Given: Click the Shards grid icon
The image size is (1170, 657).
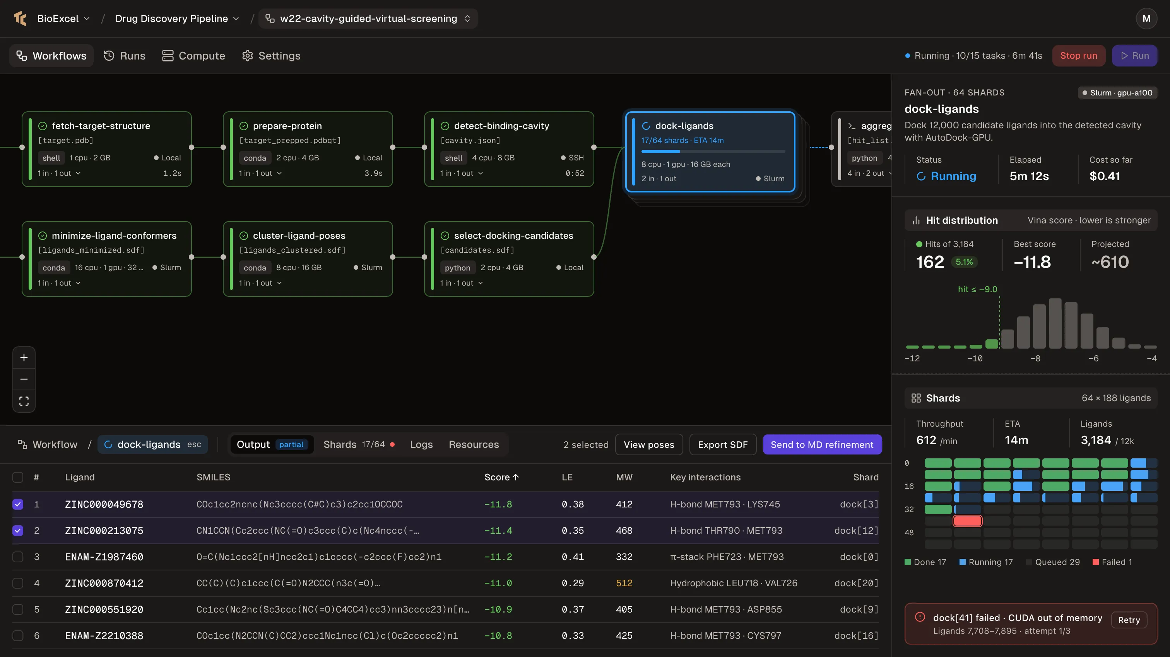Looking at the screenshot, I should pos(916,398).
